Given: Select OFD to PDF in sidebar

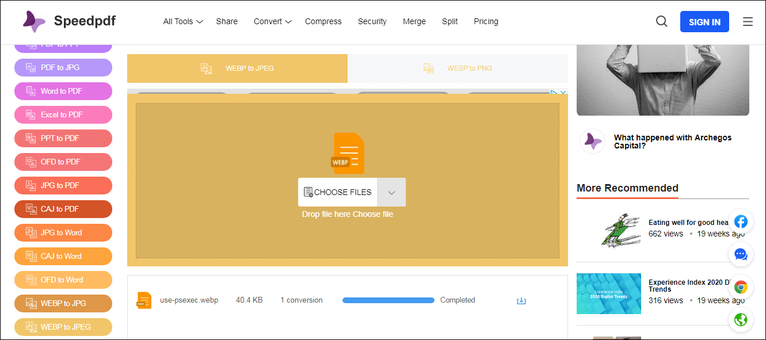Looking at the screenshot, I should tap(63, 162).
